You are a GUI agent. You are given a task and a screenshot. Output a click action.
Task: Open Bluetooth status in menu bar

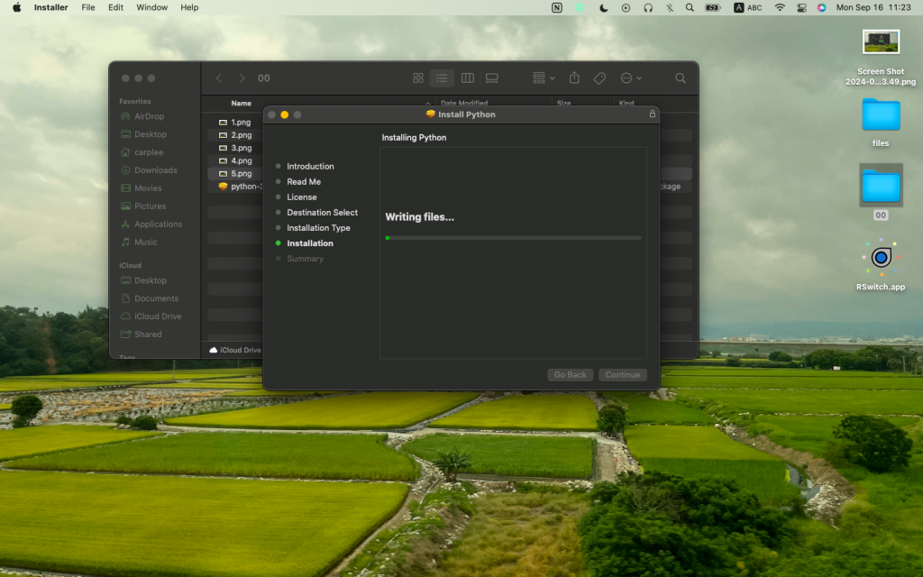(x=670, y=7)
